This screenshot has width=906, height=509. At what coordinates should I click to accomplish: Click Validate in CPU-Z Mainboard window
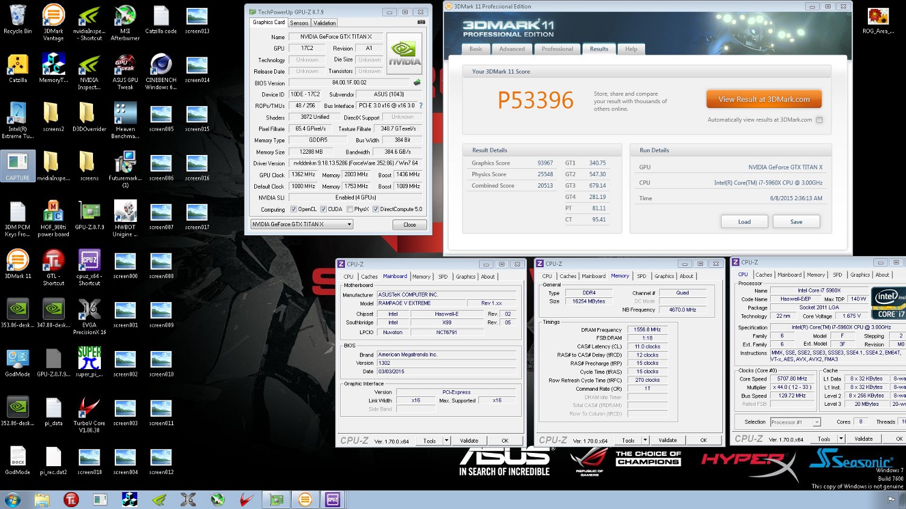pos(469,441)
